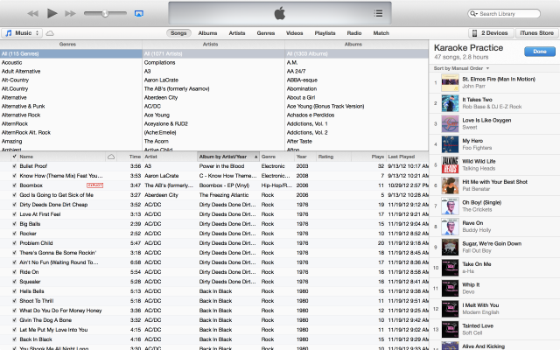The height and width of the screenshot is (350, 560).
Task: Open the Music library dropdown
Action: pos(22,33)
